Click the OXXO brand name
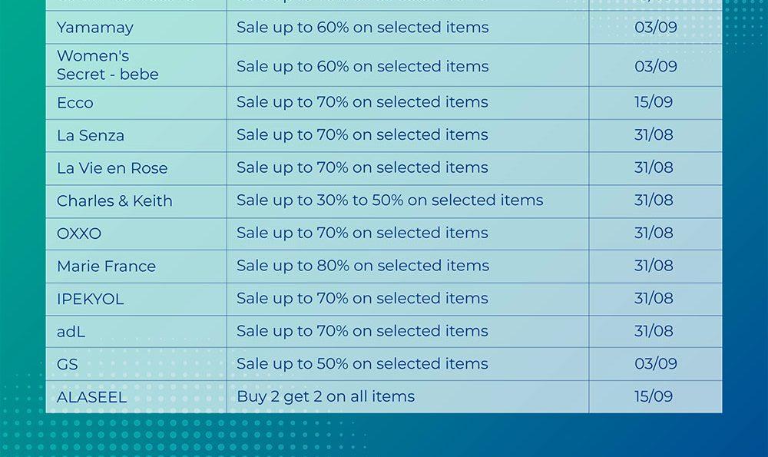This screenshot has height=457, width=768. [x=79, y=233]
